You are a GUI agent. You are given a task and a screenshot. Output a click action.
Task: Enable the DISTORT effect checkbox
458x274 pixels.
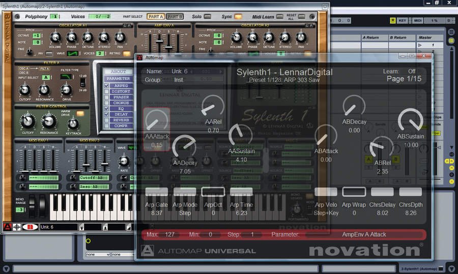107,92
